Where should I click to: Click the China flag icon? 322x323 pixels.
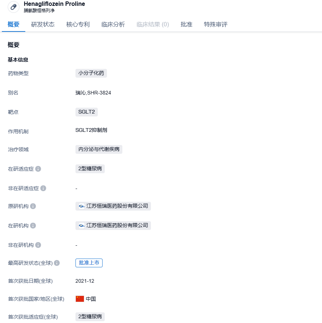click(80, 299)
